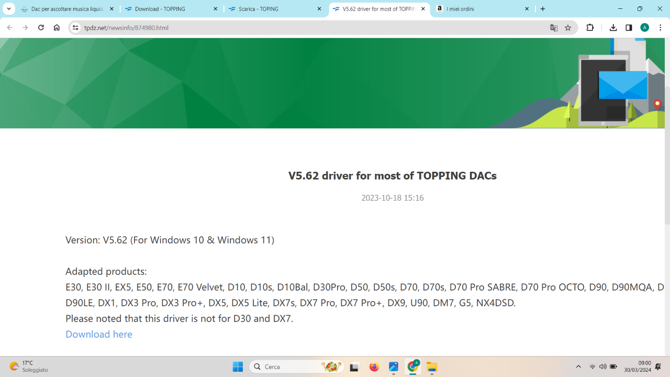Viewport: 670px width, 377px height.
Task: Switch to the 'Download - TOPPING' tab
Action: coord(171,9)
